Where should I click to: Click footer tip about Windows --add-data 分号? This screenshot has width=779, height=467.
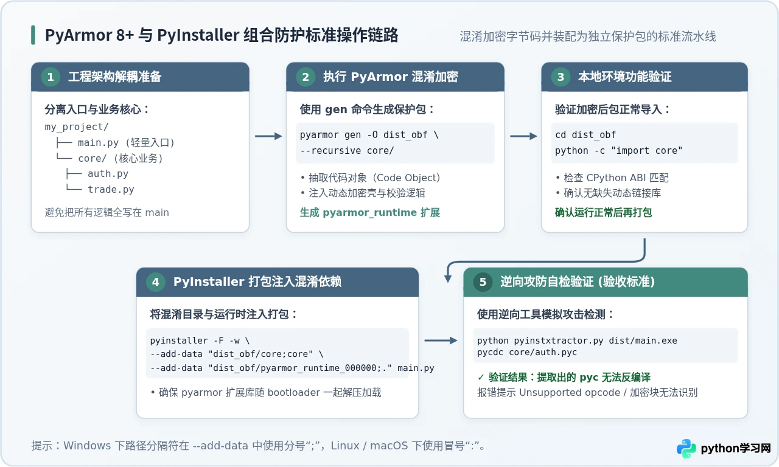[x=259, y=446]
